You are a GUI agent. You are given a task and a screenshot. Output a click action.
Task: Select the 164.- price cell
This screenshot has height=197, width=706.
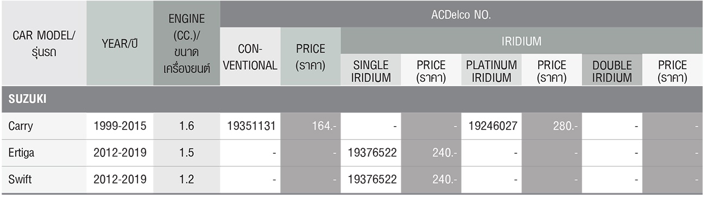tap(311, 126)
